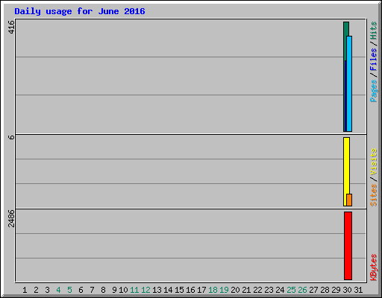Click the 2486 y-axis value
Screen dimensions: 382x298
(x=11, y=218)
